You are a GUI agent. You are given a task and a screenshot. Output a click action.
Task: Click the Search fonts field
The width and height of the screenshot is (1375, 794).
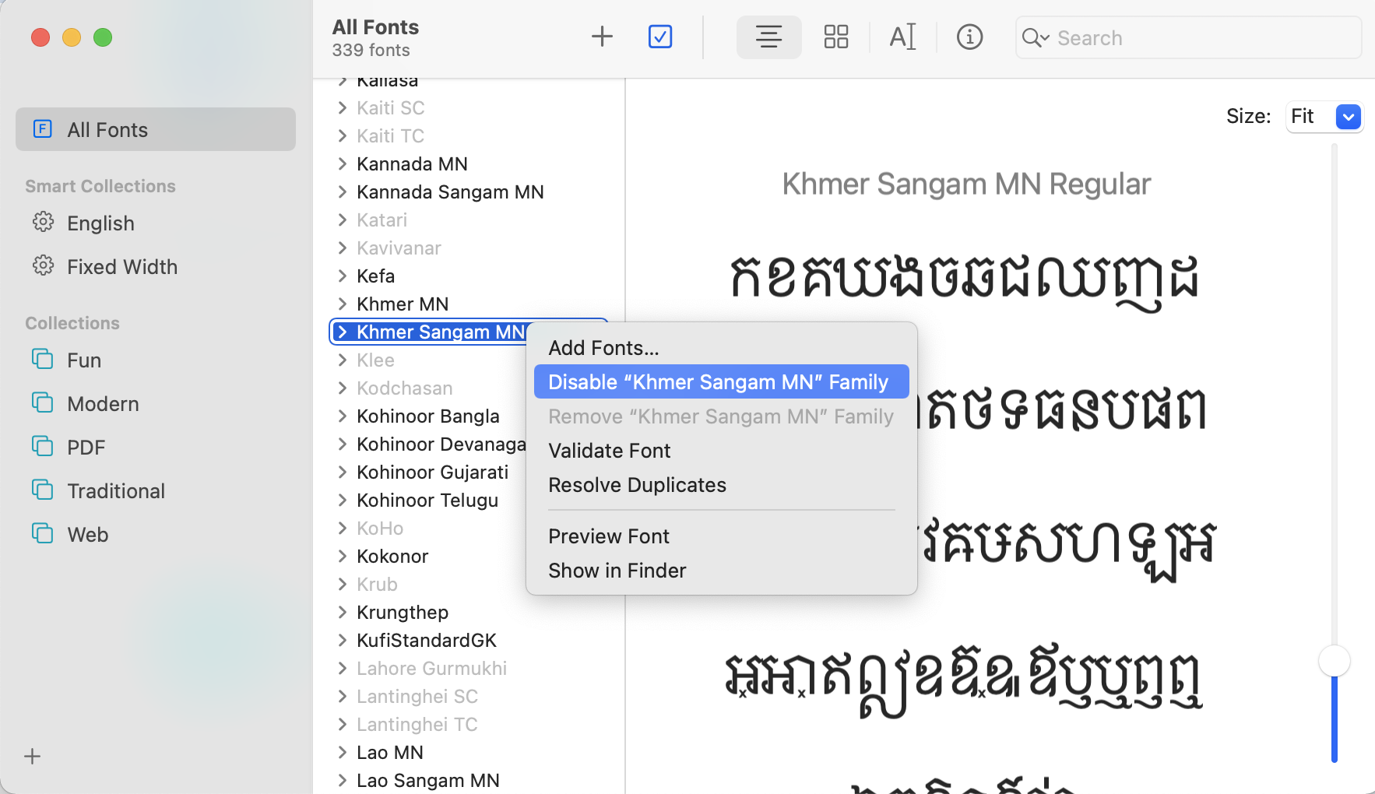1188,37
